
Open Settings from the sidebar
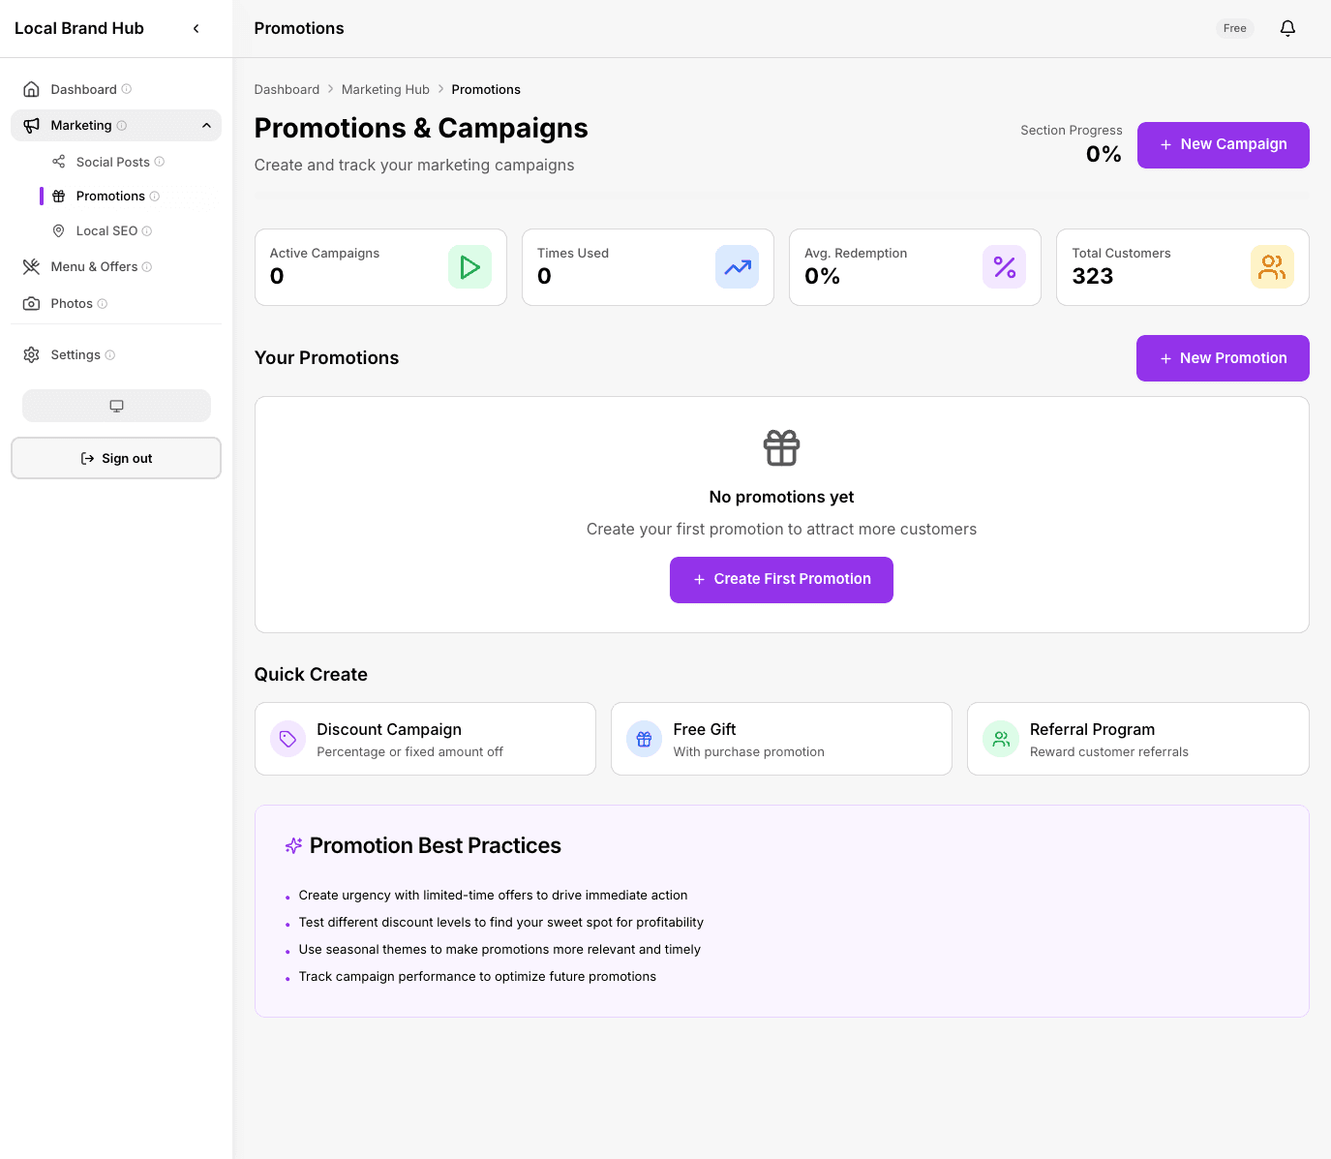click(76, 355)
